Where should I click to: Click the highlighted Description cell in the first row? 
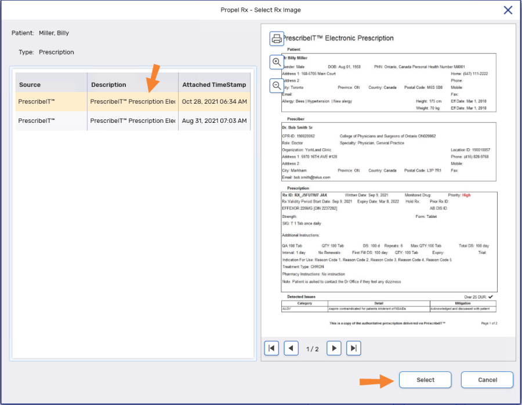point(133,101)
